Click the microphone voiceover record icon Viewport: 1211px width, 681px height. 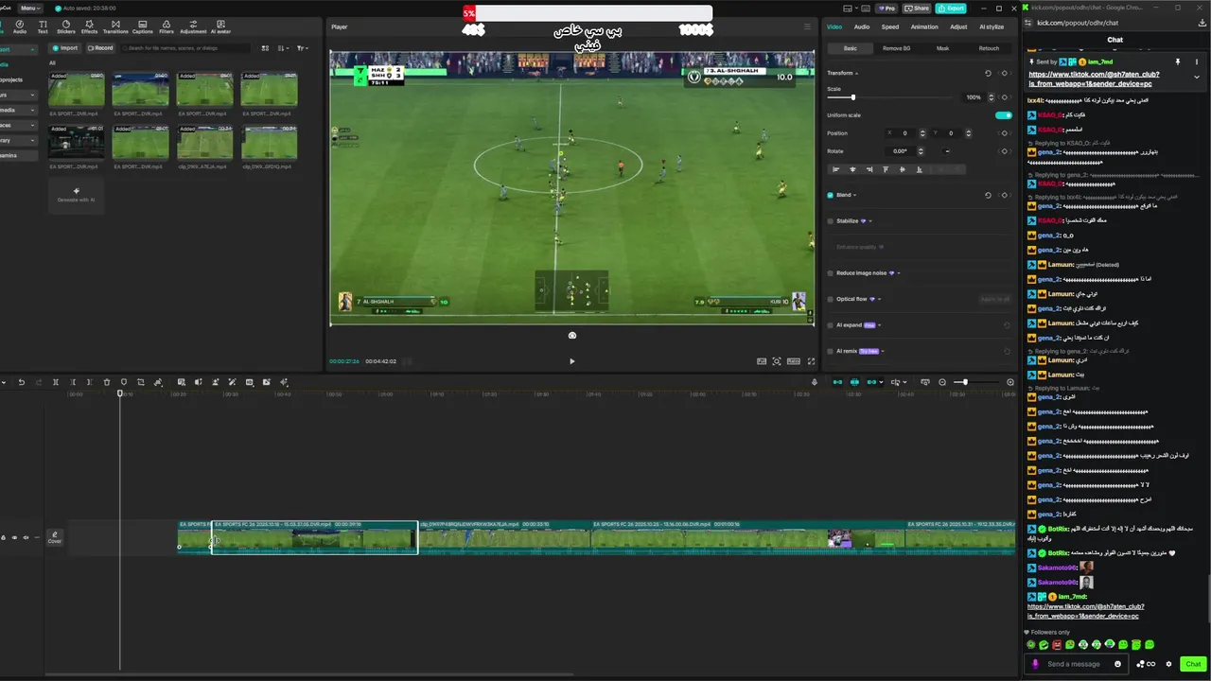tap(815, 382)
